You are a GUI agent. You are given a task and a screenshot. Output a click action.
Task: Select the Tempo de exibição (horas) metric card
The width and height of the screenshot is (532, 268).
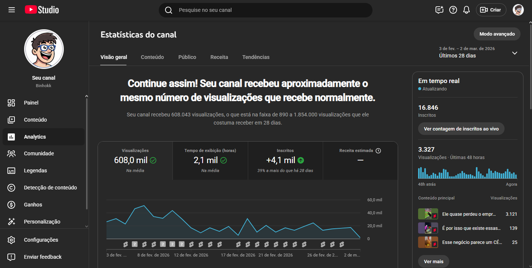(x=210, y=161)
